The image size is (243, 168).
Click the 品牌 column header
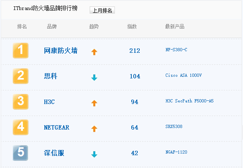pos(52,26)
